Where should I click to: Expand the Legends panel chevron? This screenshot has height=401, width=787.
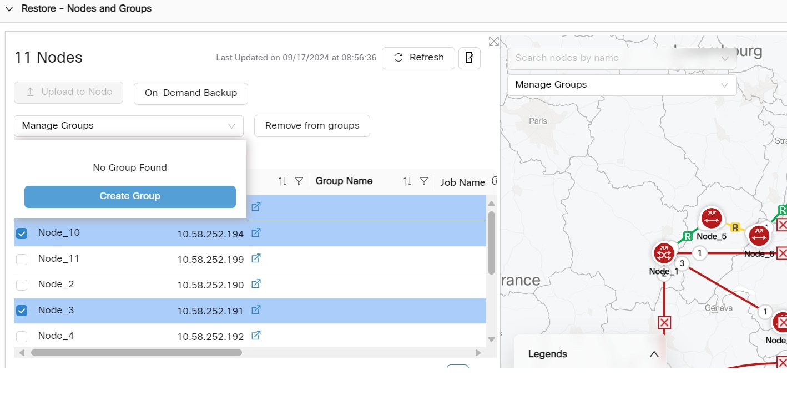(654, 354)
